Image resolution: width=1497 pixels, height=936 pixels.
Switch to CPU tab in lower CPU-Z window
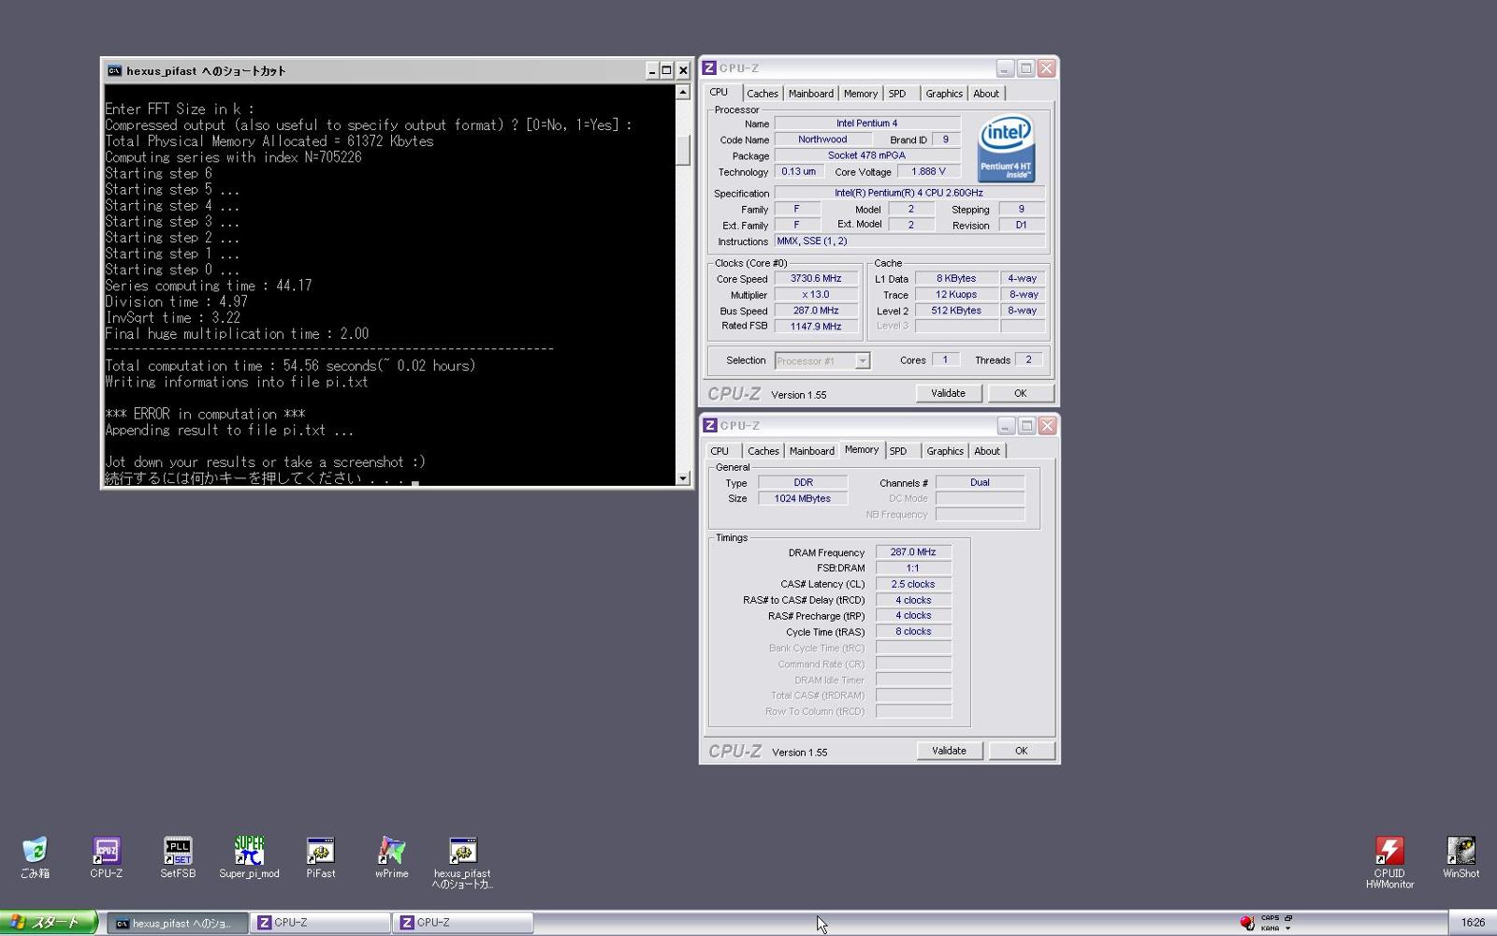click(x=719, y=451)
